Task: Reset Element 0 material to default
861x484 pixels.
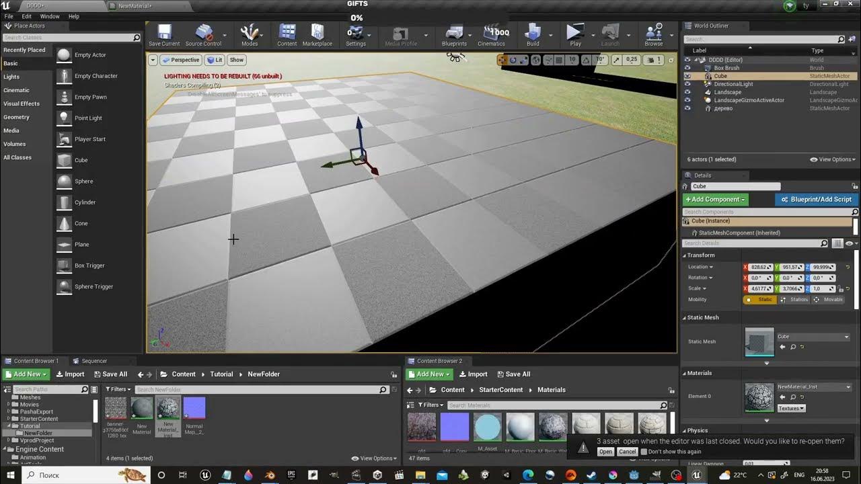Action: click(x=803, y=397)
